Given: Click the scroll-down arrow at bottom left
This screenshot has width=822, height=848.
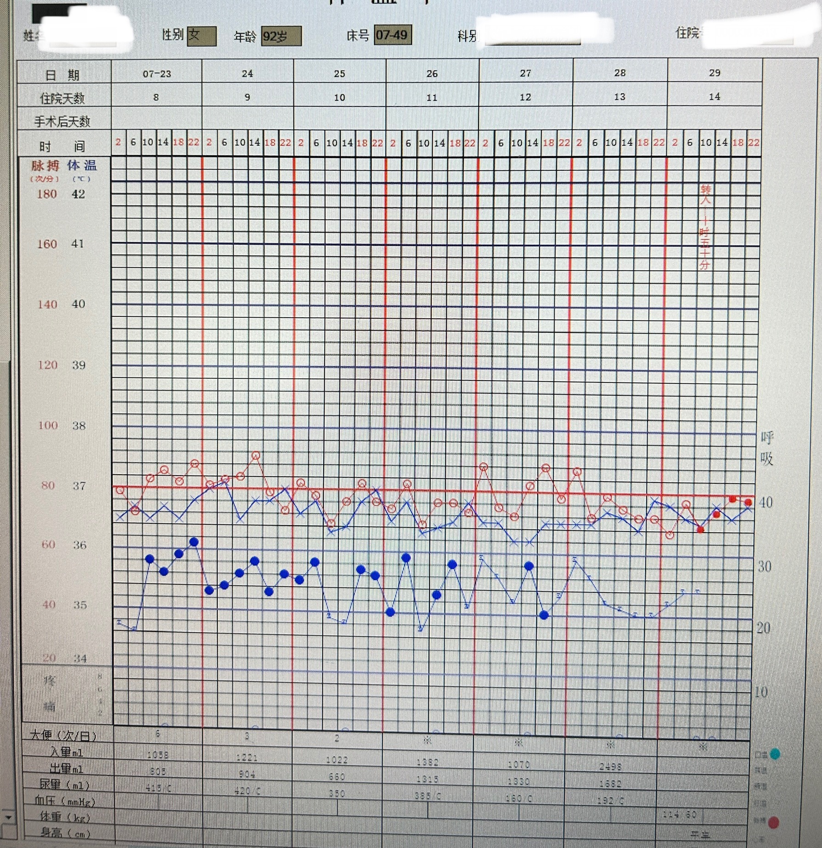Looking at the screenshot, I should click(8, 817).
